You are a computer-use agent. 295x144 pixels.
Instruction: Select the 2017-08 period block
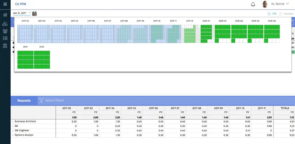(x=124, y=34)
